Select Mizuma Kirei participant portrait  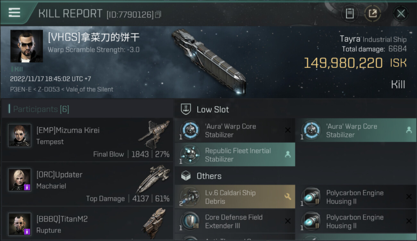coord(20,135)
